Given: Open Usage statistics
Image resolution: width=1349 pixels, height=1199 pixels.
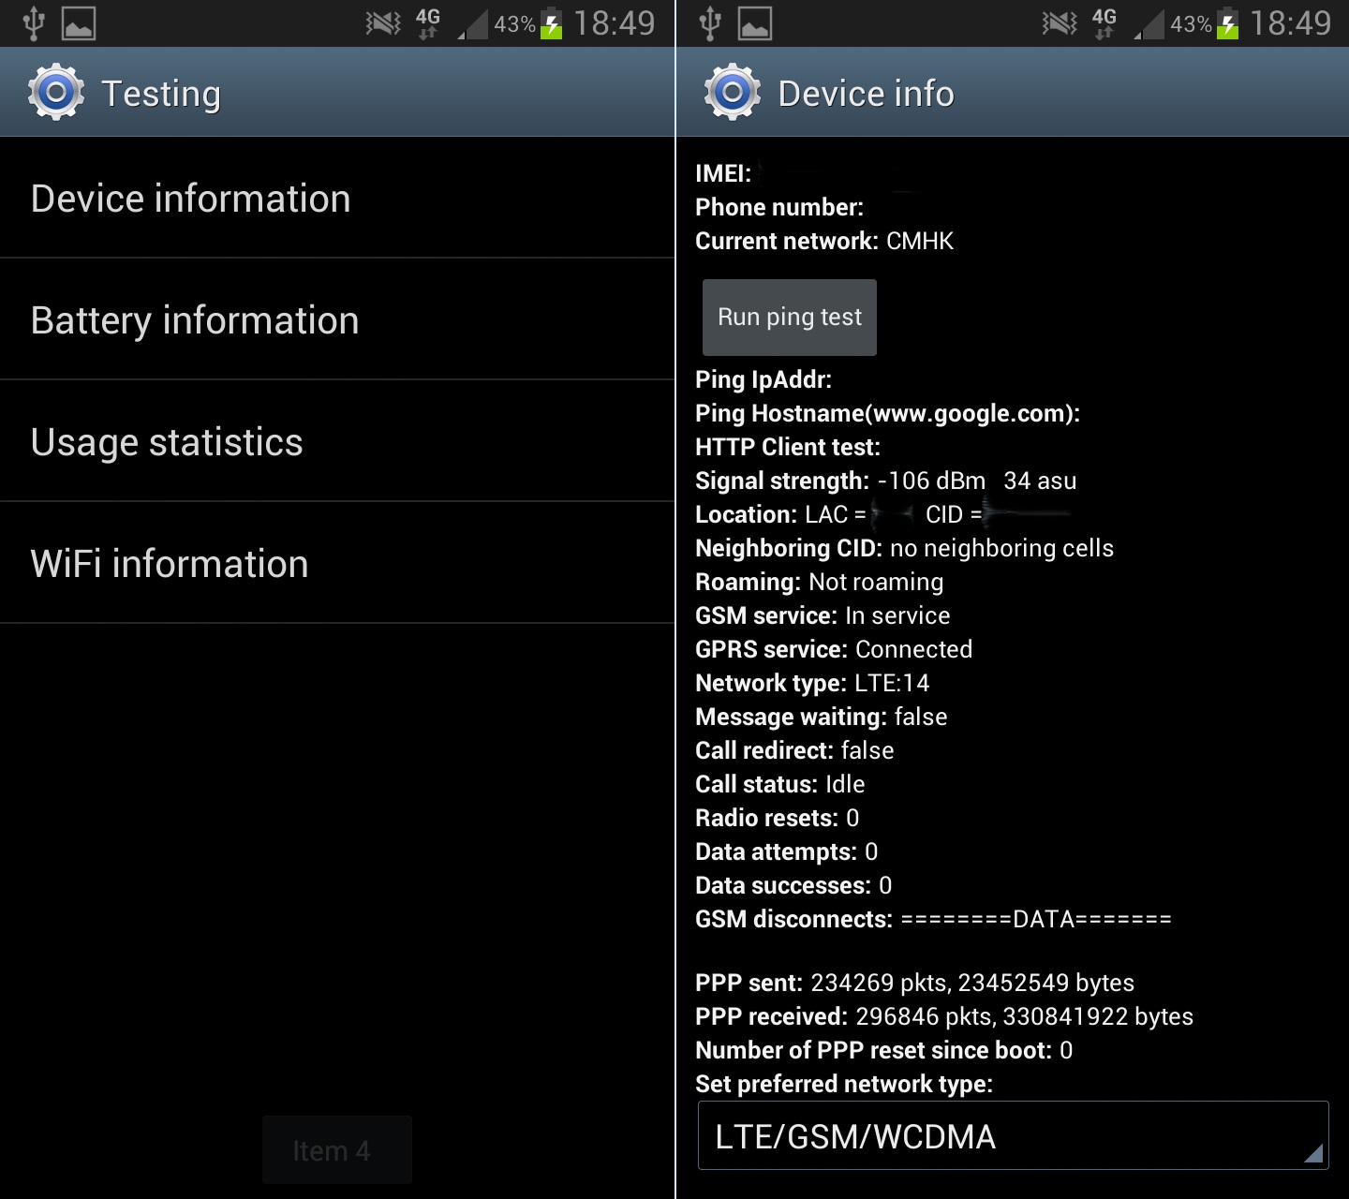Looking at the screenshot, I should (337, 441).
